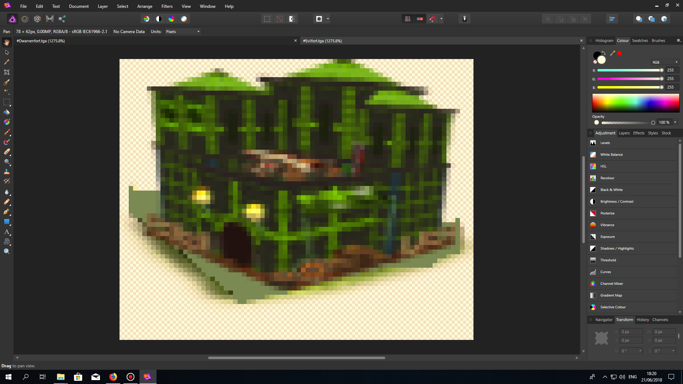This screenshot has height=384, width=683.
Task: Select the Pen tool
Action: pos(7,212)
